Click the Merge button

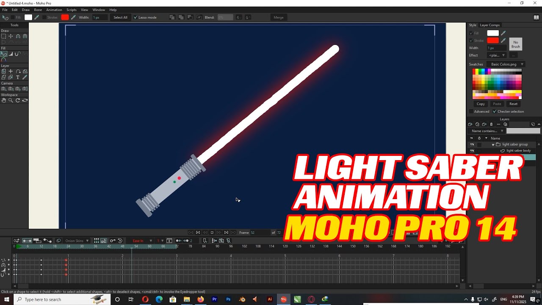point(279,17)
